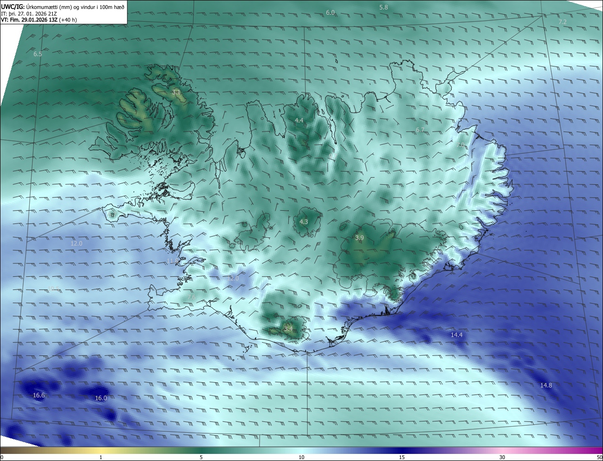Click the "11.8" value on the map

coord(173,261)
